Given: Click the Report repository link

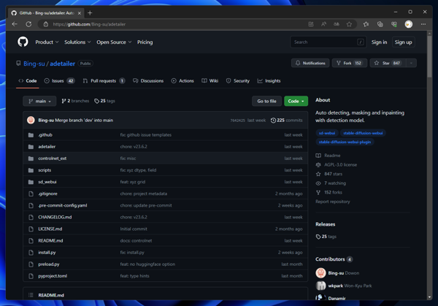Looking at the screenshot, I should pos(332,202).
